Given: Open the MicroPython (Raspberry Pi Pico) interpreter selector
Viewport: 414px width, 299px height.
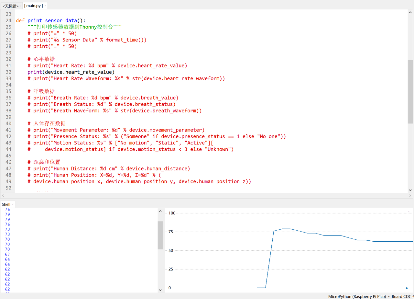Looking at the screenshot, I should point(357,296).
